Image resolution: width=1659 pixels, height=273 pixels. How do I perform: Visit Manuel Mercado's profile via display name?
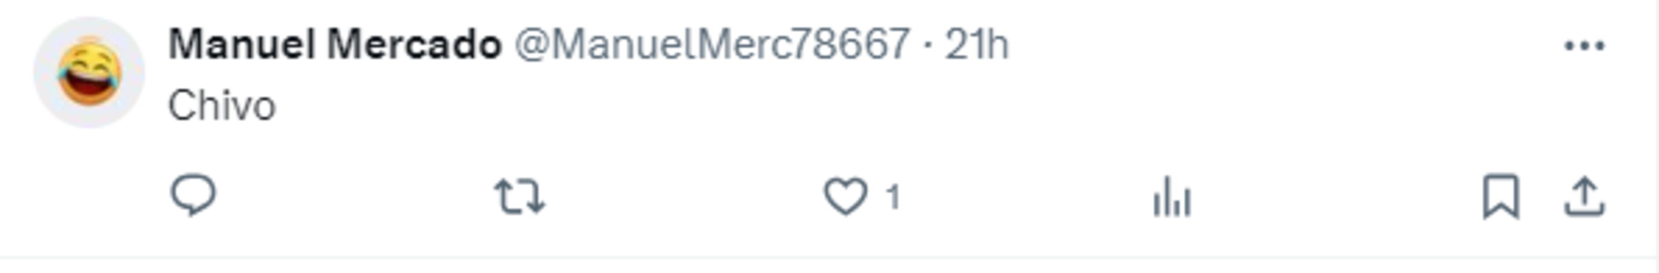[x=335, y=45]
